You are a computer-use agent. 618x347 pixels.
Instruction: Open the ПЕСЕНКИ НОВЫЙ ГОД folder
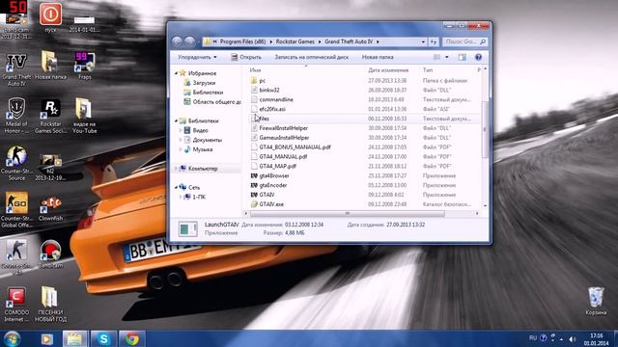(x=50, y=305)
